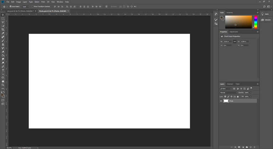Image resolution: width=273 pixels, height=149 pixels.
Task: Select the Ellipse shape tool
Action: [3, 78]
